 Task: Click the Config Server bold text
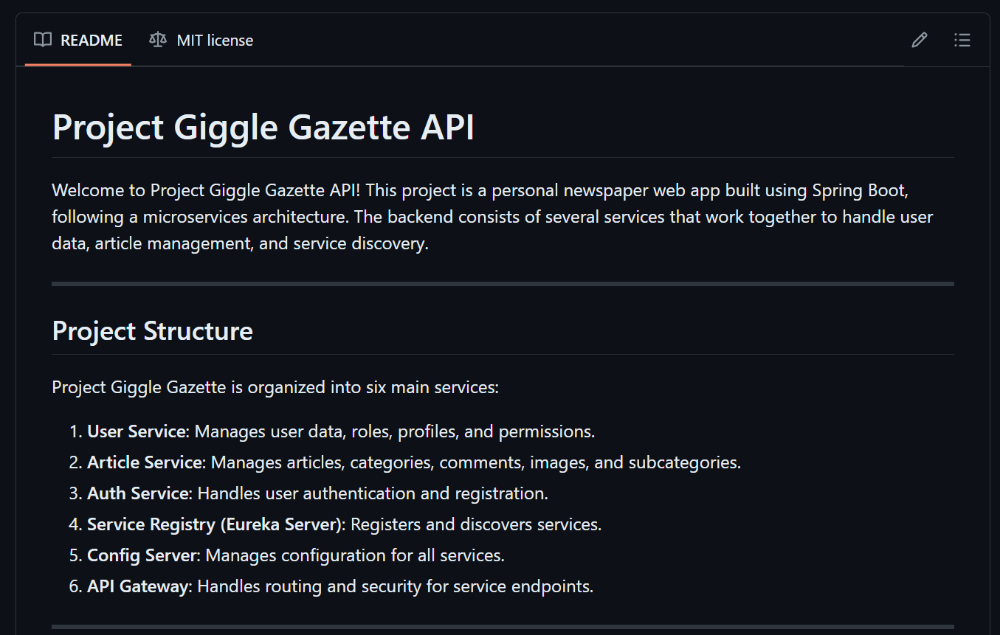tap(143, 555)
